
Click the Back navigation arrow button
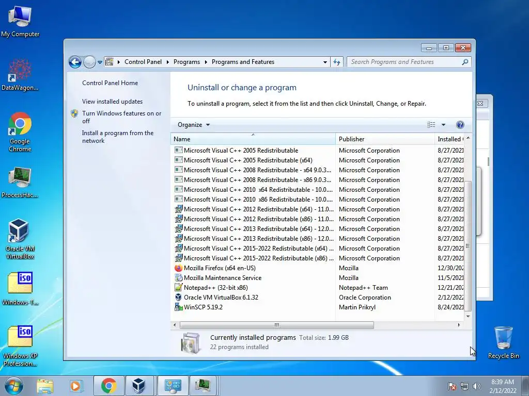tap(75, 62)
